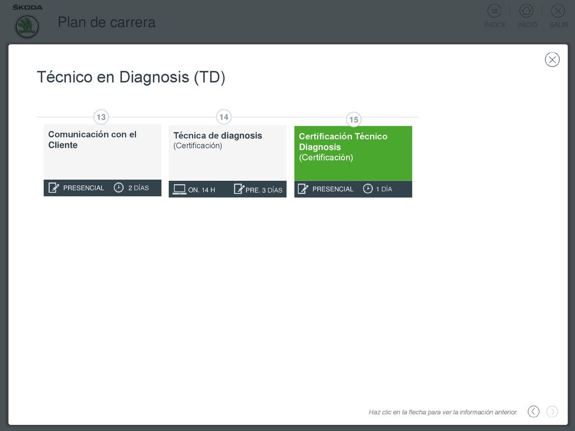Screen dimensions: 575x431
Task: Open Comunicación con el Cliente card
Action: (x=102, y=160)
